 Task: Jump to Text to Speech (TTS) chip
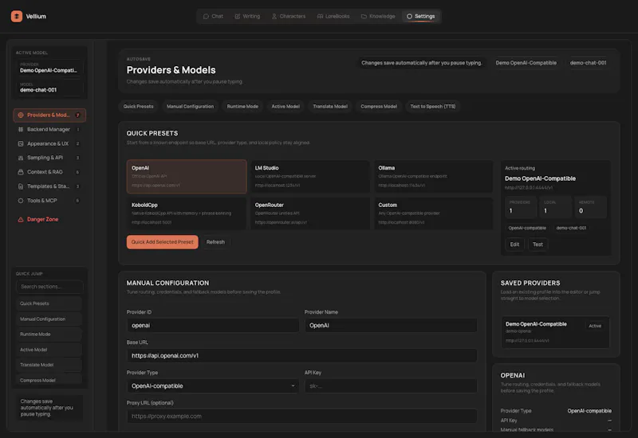pyautogui.click(x=433, y=107)
